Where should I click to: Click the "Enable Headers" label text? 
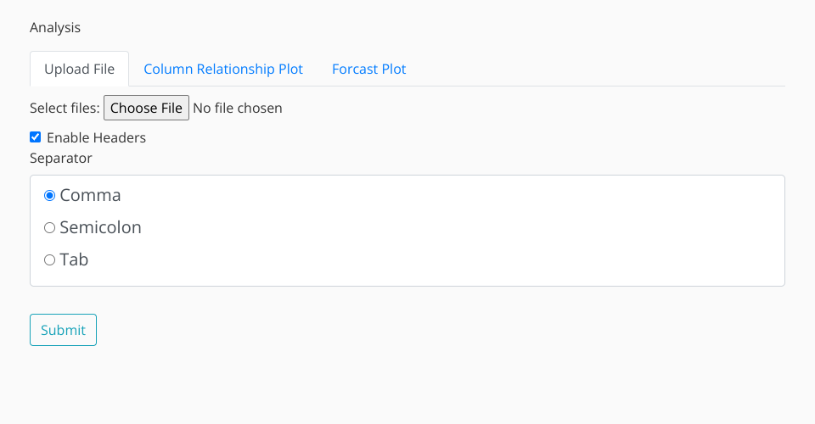tap(96, 137)
